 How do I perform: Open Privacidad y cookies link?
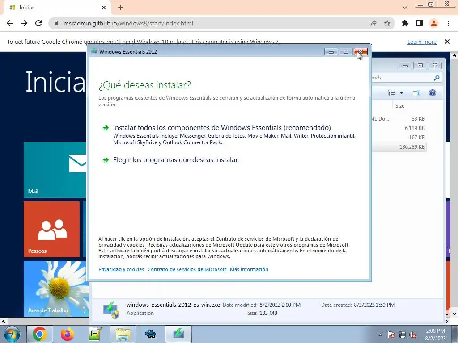tap(121, 269)
